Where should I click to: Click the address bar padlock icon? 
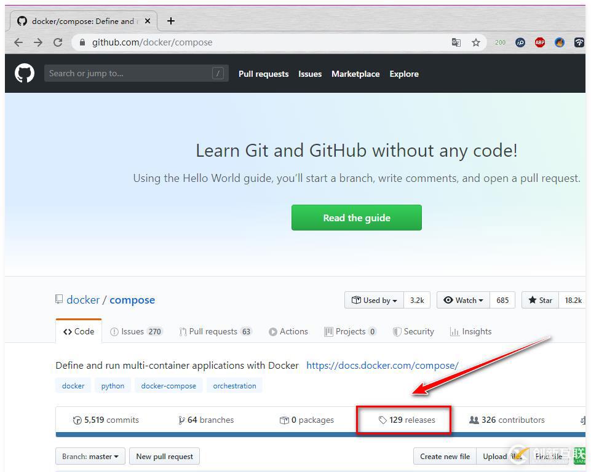[82, 42]
